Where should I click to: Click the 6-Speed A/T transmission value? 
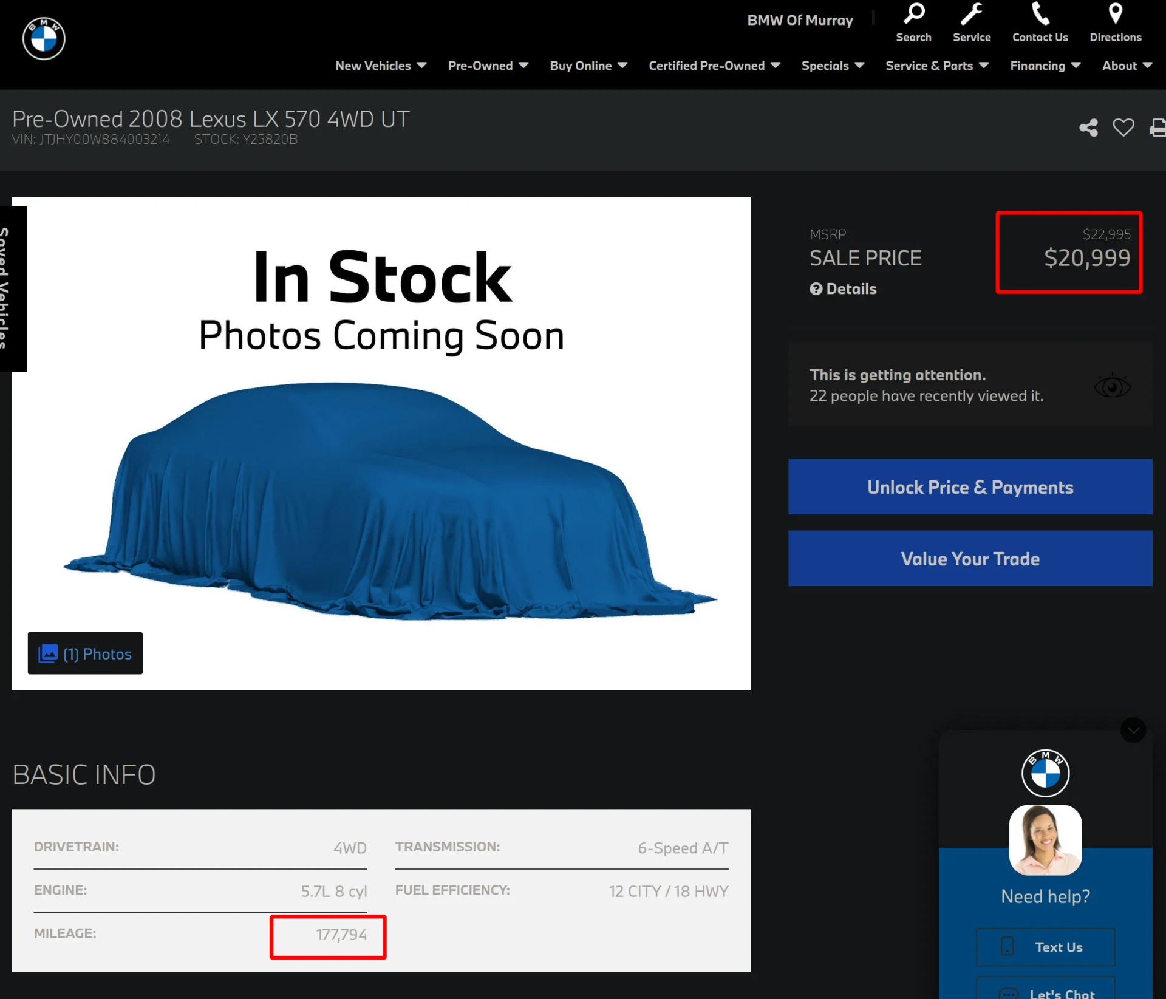(683, 848)
